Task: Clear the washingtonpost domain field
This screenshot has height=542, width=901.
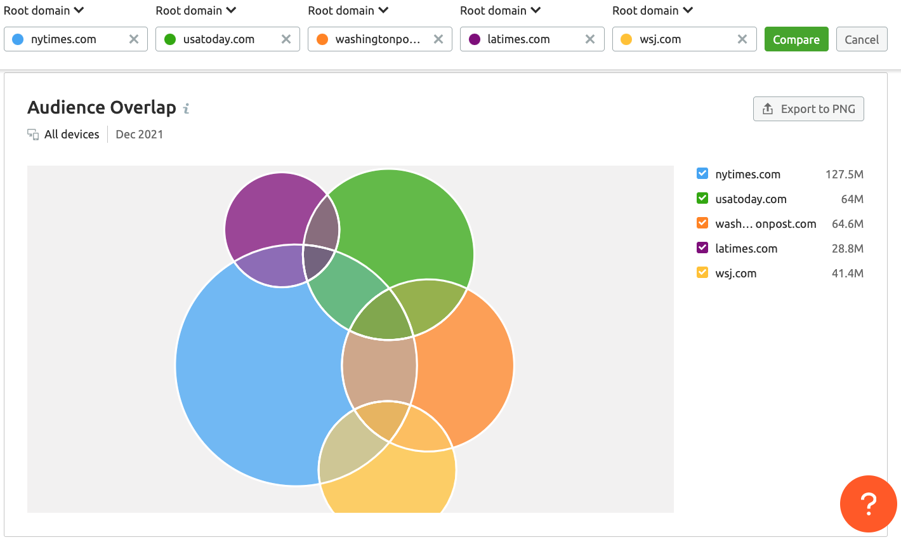Action: [x=438, y=39]
